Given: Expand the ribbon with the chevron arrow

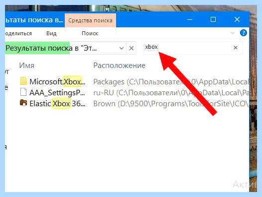Looking at the screenshot, I should (233, 33).
